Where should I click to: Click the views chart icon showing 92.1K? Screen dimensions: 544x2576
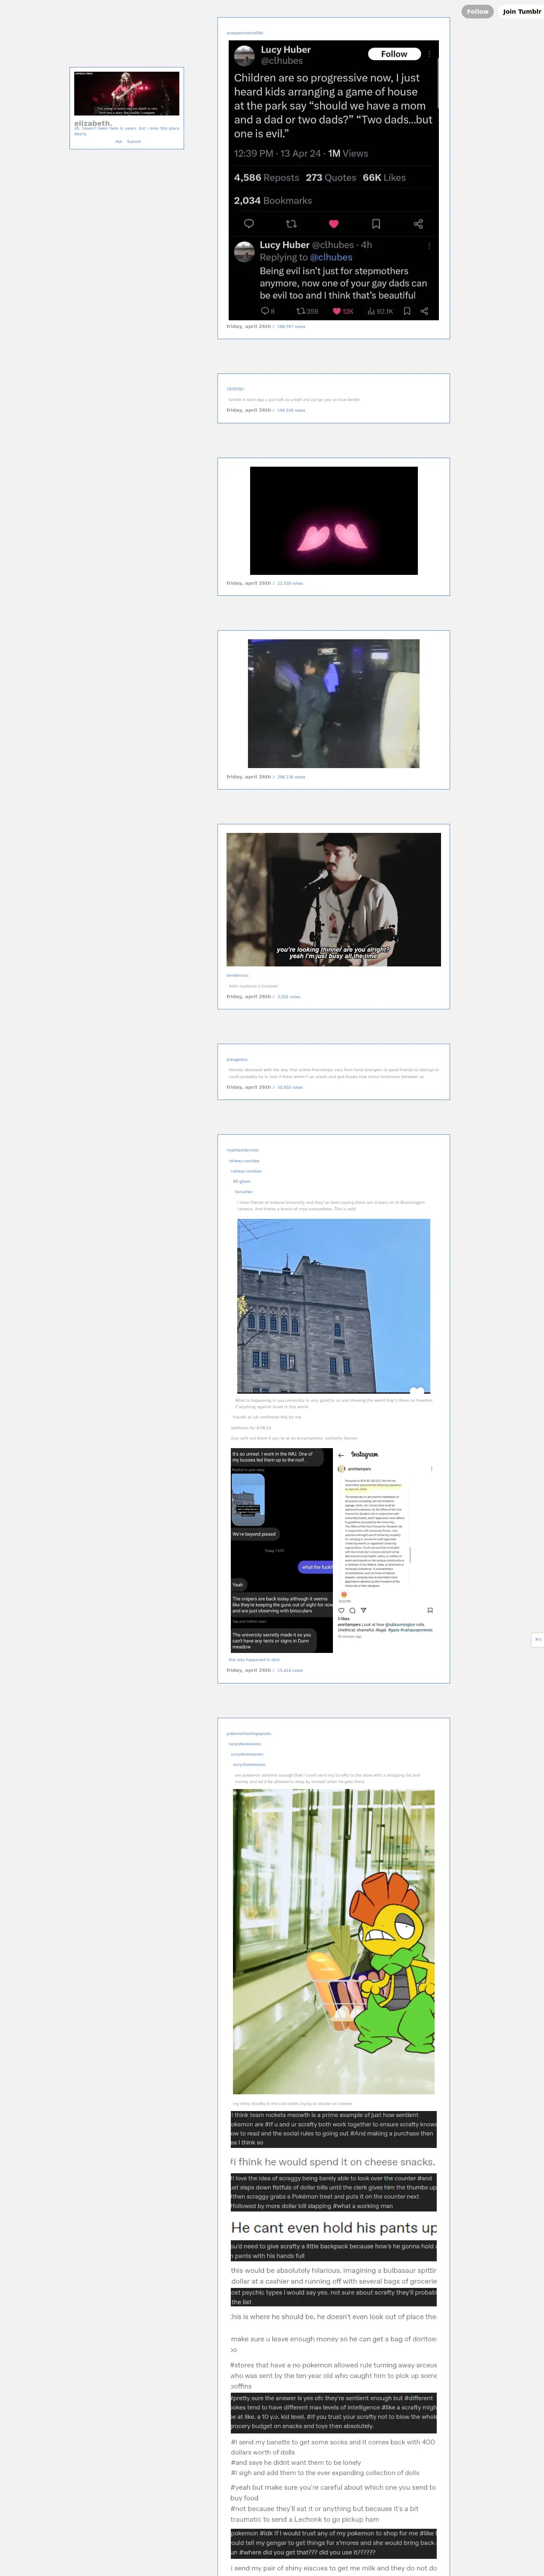[x=380, y=311]
